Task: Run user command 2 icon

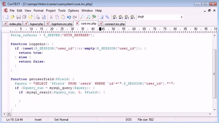Action: [121, 17]
